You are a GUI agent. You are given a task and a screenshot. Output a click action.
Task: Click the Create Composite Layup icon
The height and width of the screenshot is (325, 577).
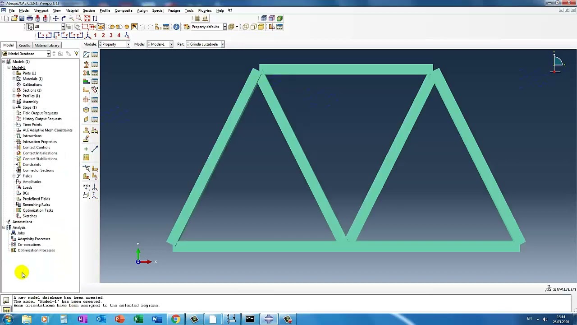click(86, 81)
